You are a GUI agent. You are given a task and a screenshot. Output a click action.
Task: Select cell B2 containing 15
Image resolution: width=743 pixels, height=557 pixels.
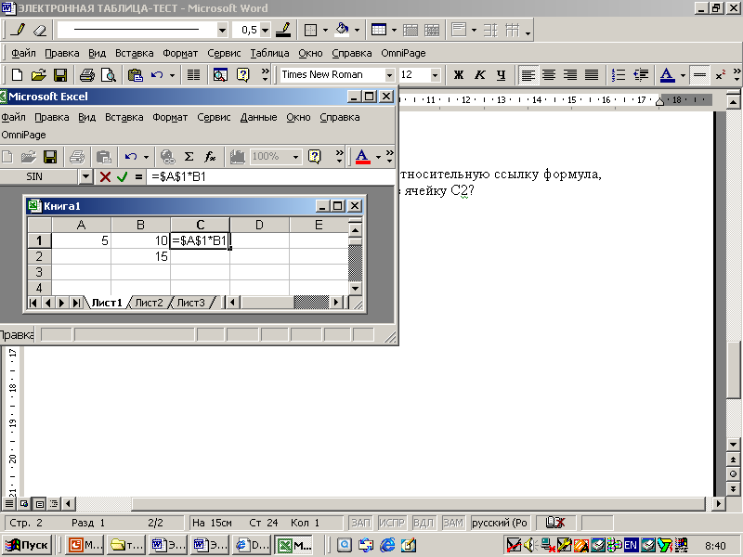[140, 256]
